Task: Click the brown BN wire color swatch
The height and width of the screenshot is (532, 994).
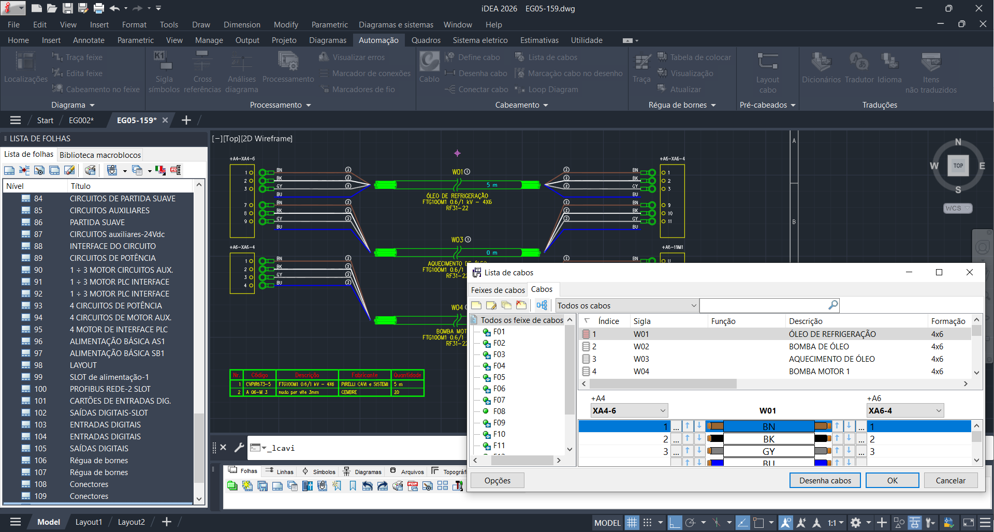Action: (x=715, y=426)
